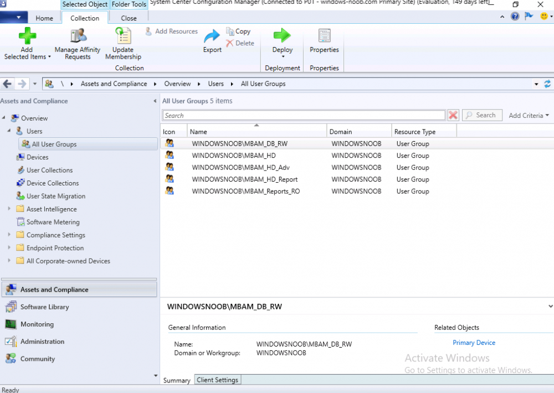Go forward with the navigation arrow
The width and height of the screenshot is (554, 393).
click(22, 84)
